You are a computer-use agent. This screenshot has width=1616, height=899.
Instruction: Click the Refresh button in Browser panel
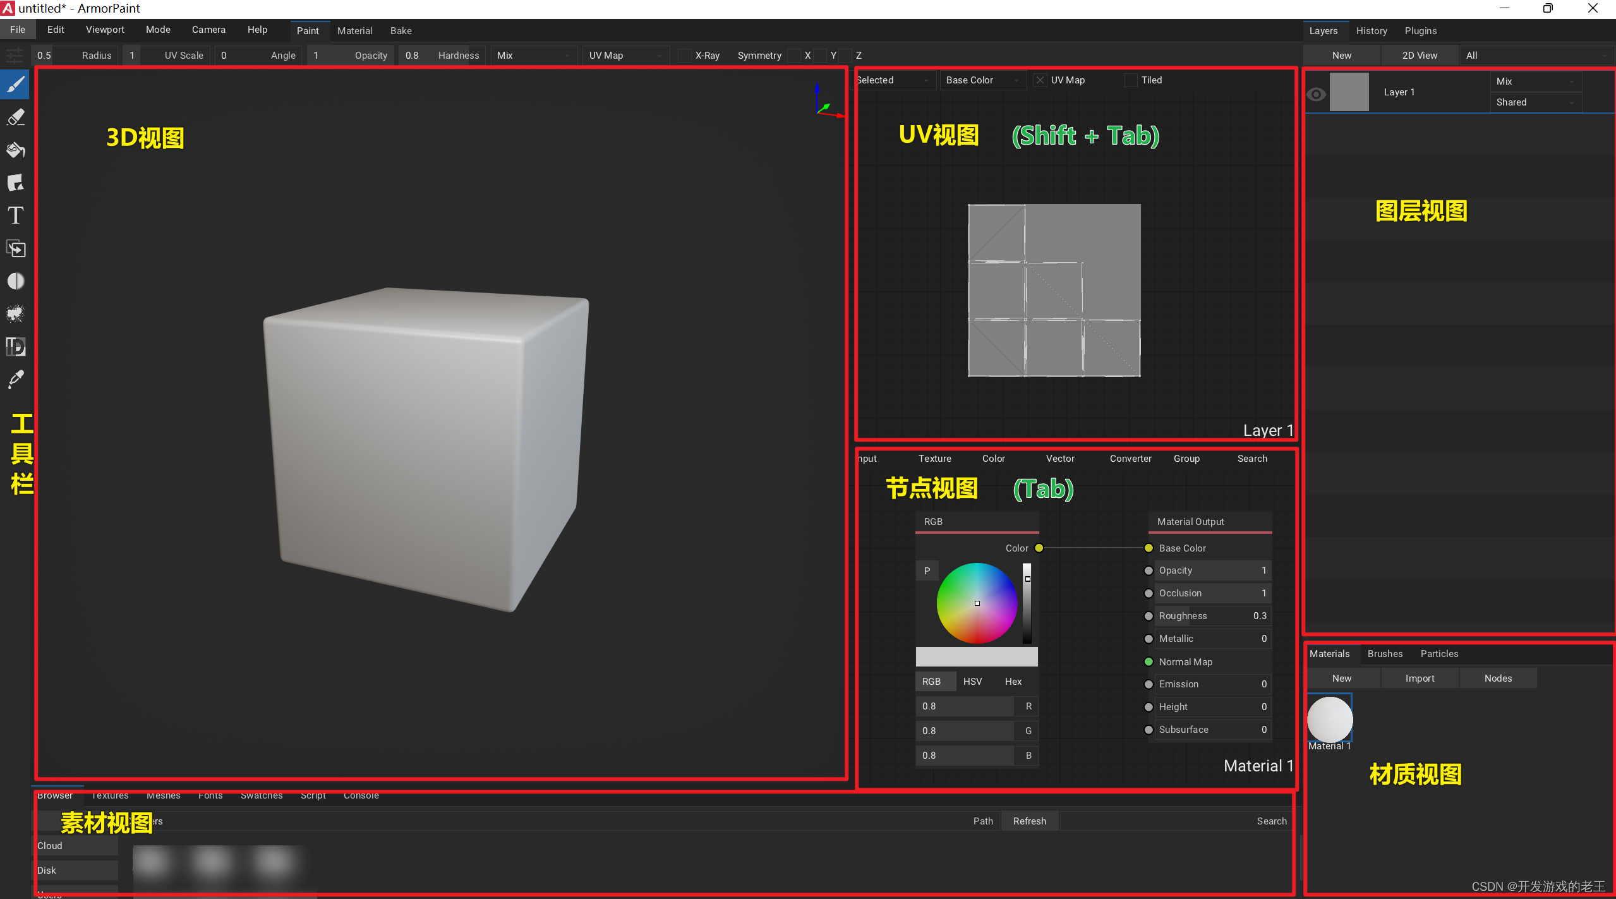click(1029, 821)
